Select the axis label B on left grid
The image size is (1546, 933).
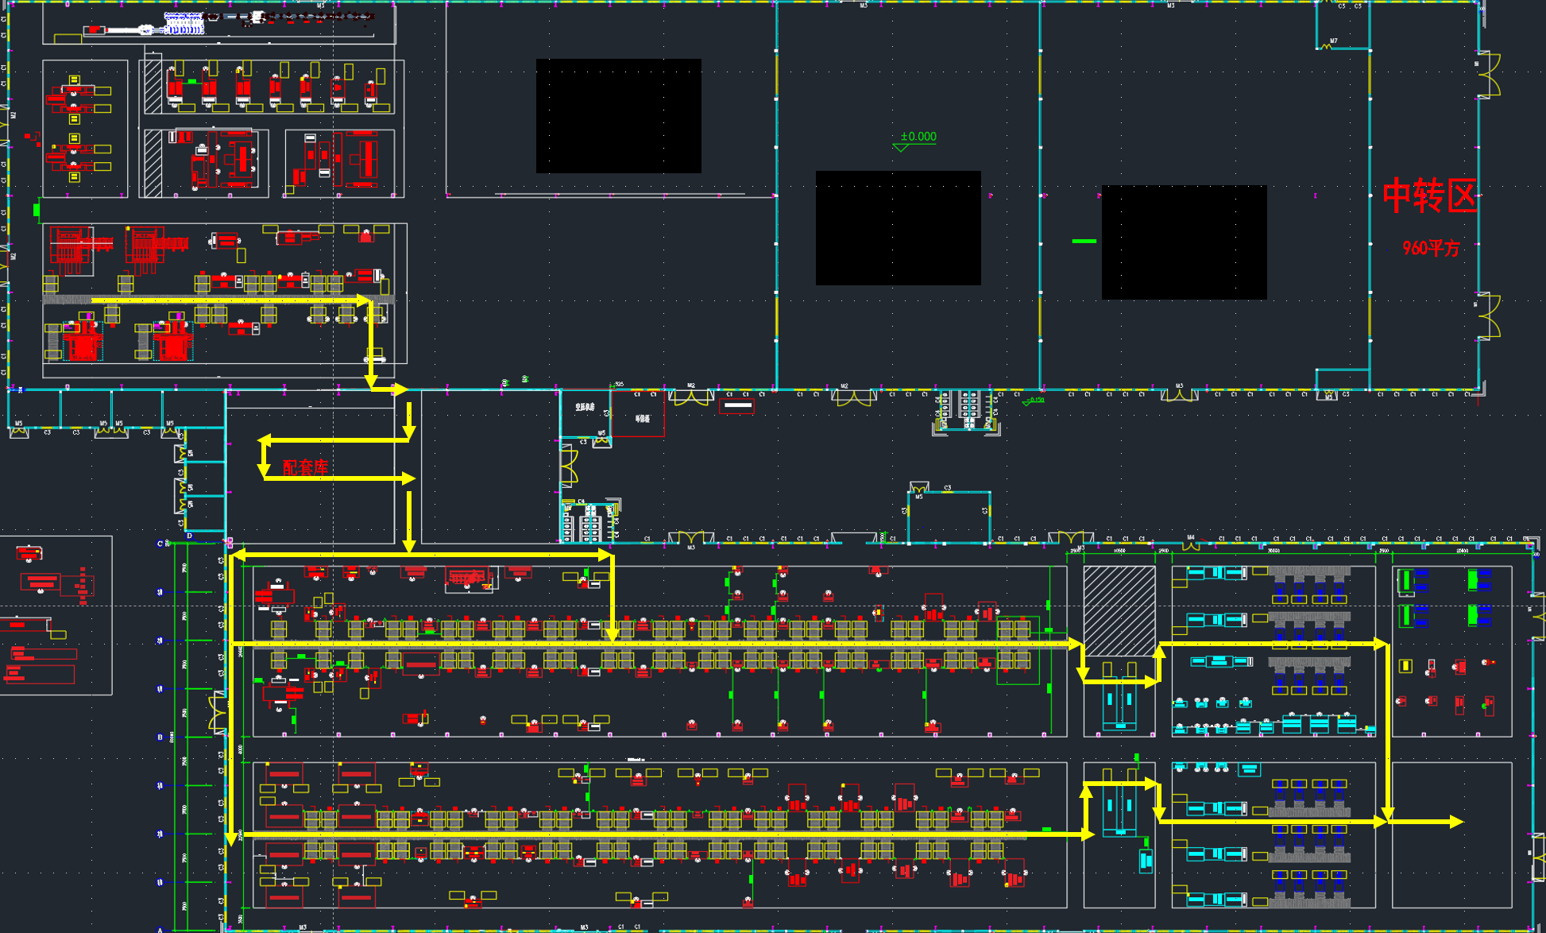point(160,737)
